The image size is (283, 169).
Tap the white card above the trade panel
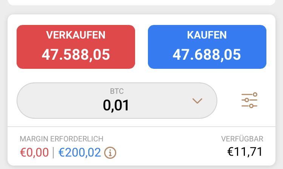[x=141, y=2]
